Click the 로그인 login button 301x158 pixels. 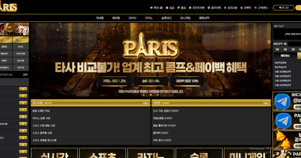(x=283, y=8)
